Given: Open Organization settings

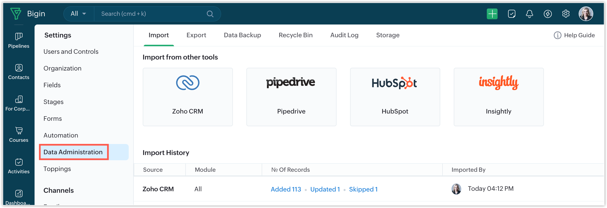Looking at the screenshot, I should 62,68.
